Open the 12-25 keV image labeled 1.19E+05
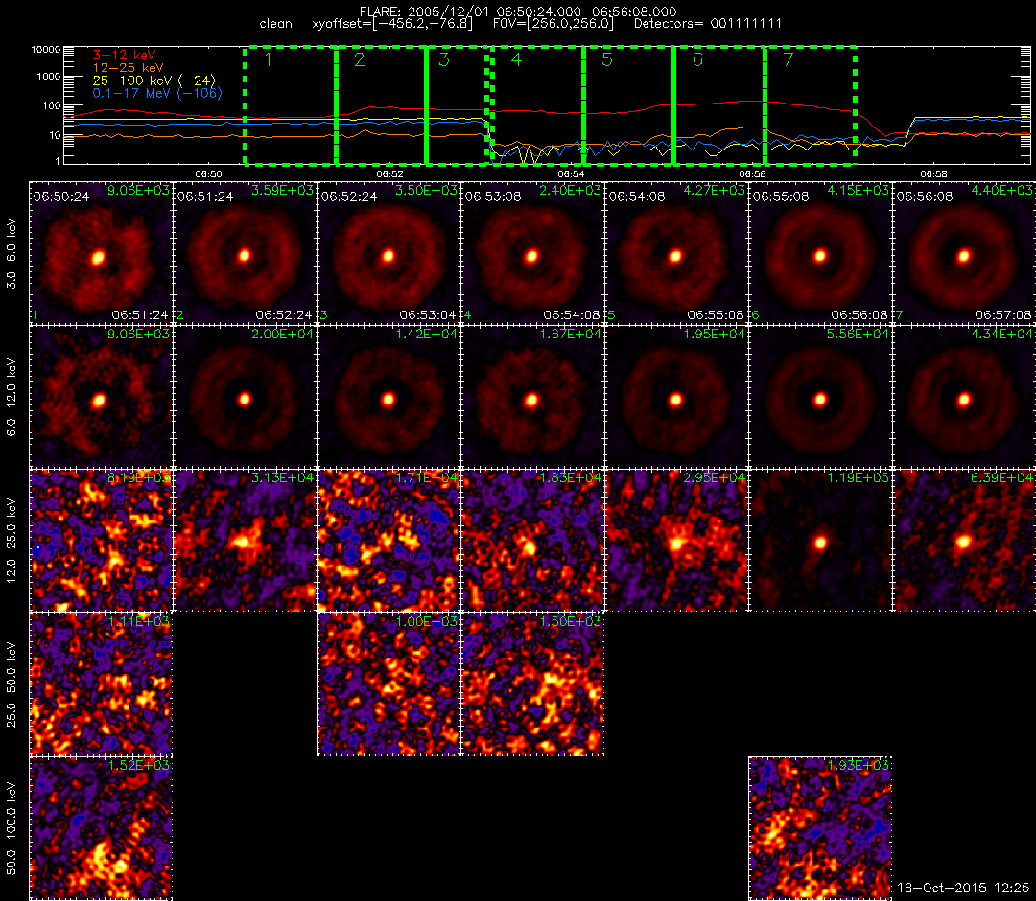Viewport: 1036px width, 901px height. [820, 542]
